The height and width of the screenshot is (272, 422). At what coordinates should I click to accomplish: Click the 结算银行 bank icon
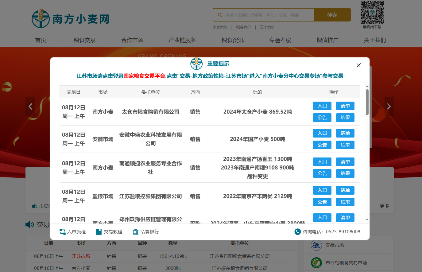(135, 232)
